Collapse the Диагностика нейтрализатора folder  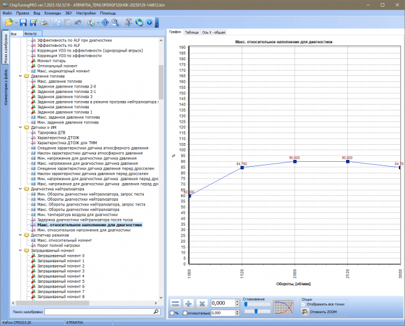[21, 189]
